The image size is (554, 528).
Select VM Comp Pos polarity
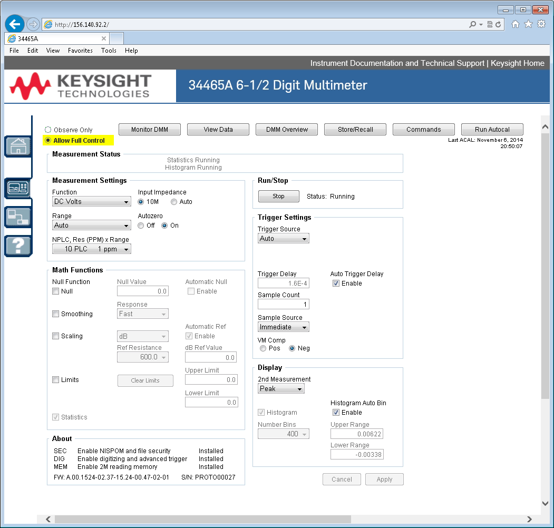point(263,348)
